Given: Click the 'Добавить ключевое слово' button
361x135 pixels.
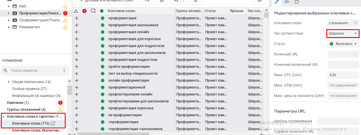Looking at the screenshot, I should coord(106,1).
